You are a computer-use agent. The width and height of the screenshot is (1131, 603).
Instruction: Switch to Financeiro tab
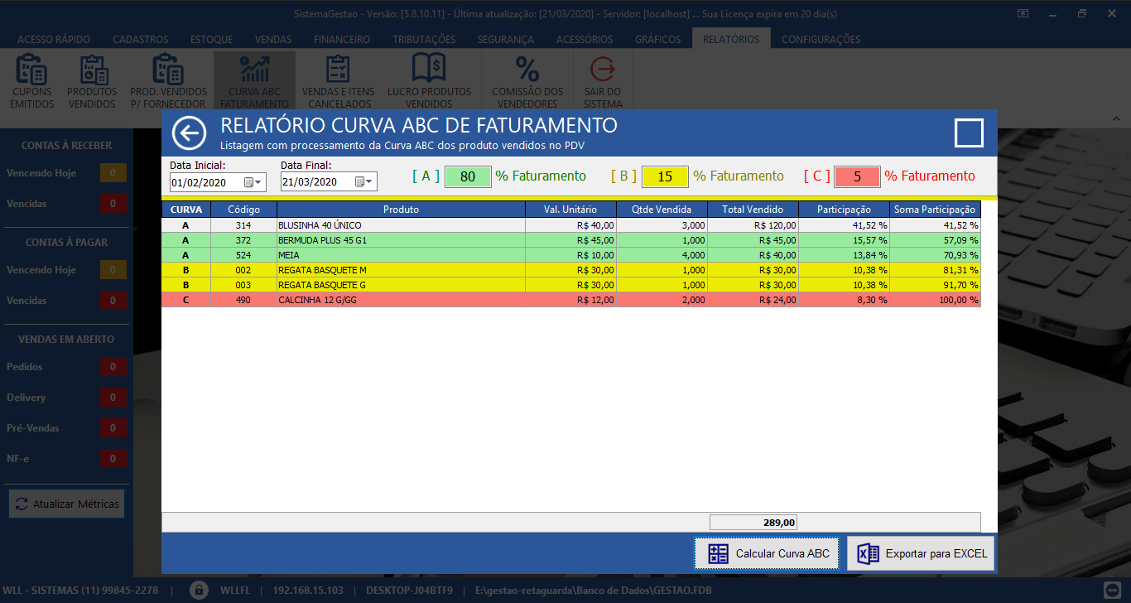click(x=342, y=39)
